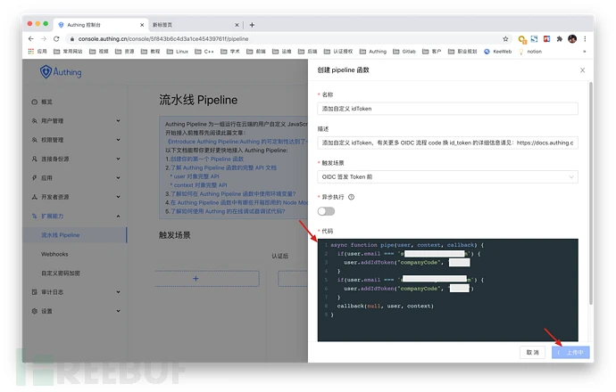Open the Gitlab bookmarks folder
Screen dimensions: 616x392
pos(404,52)
